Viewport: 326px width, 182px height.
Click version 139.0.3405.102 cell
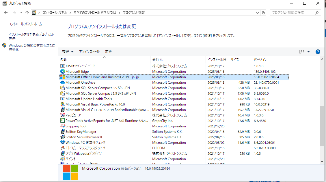pyautogui.click(x=265, y=71)
